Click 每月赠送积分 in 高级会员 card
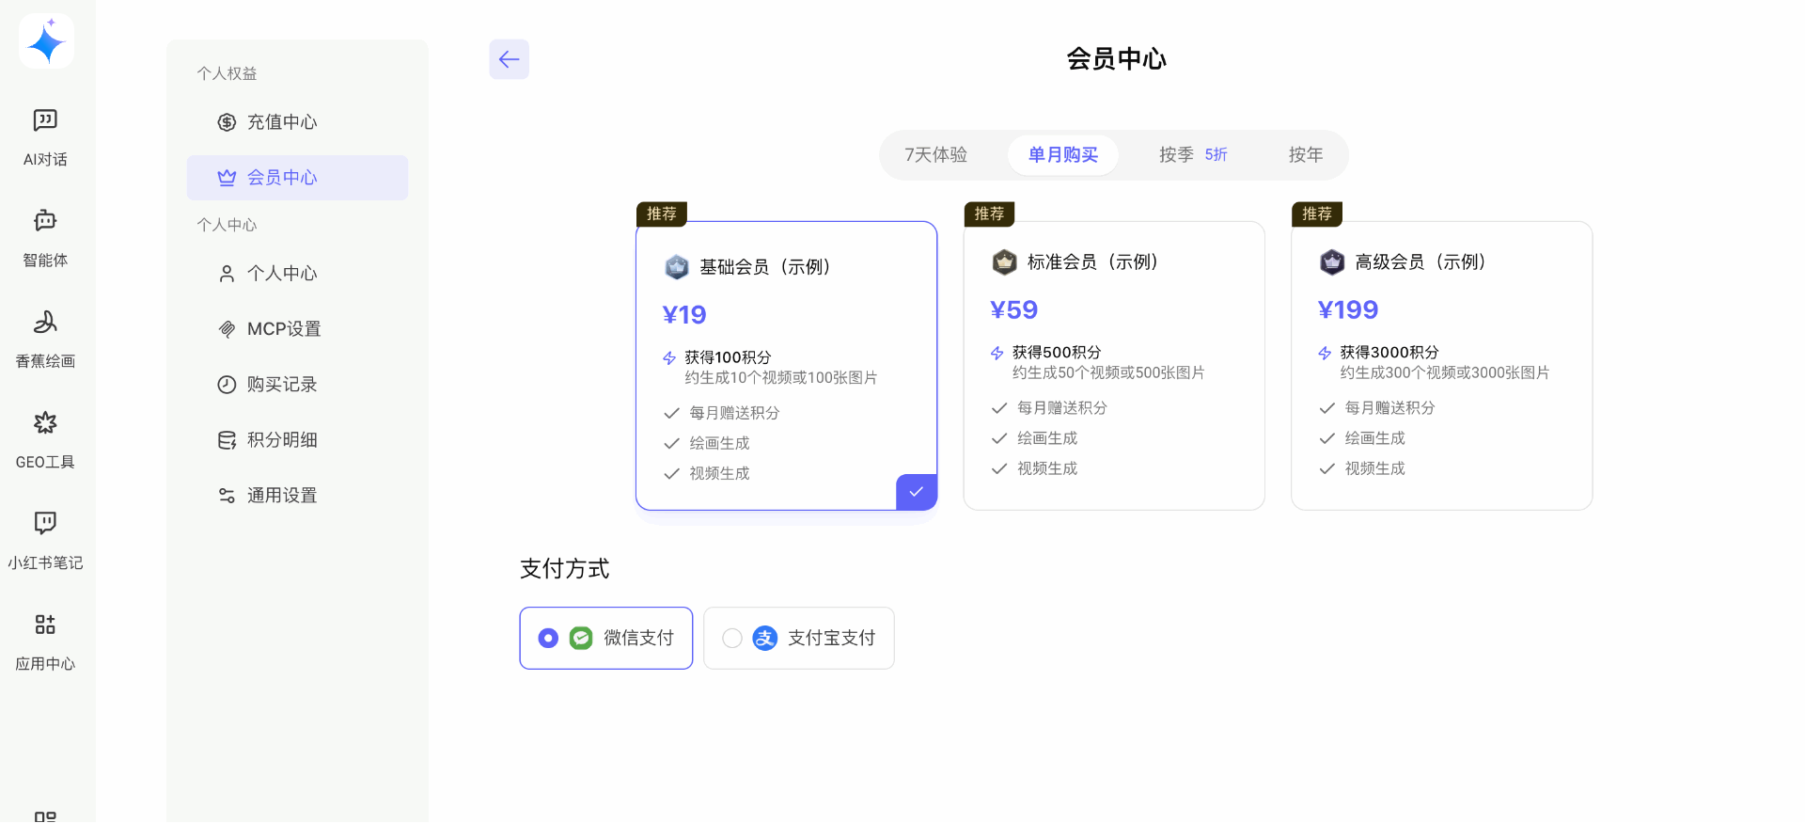The image size is (1805, 823). (x=1389, y=408)
